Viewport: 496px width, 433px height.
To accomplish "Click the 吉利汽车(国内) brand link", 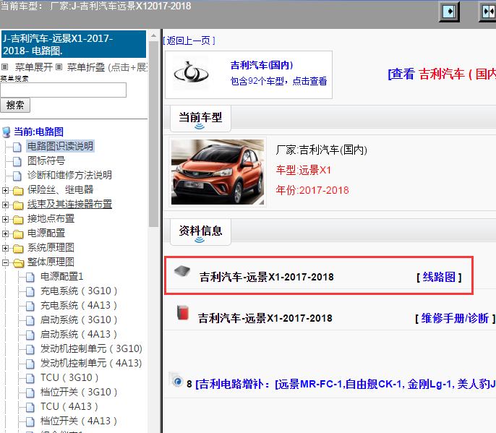I will (x=262, y=65).
